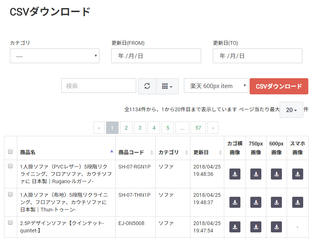Open the カテゴリ dropdown
Image resolution: width=312 pixels, height=239 pixels.
pos(55,56)
